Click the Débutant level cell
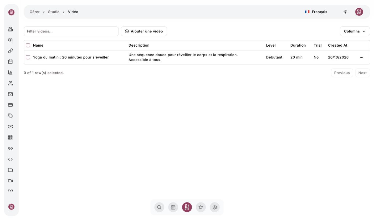Viewport: 374px width, 220px height. click(x=274, y=57)
